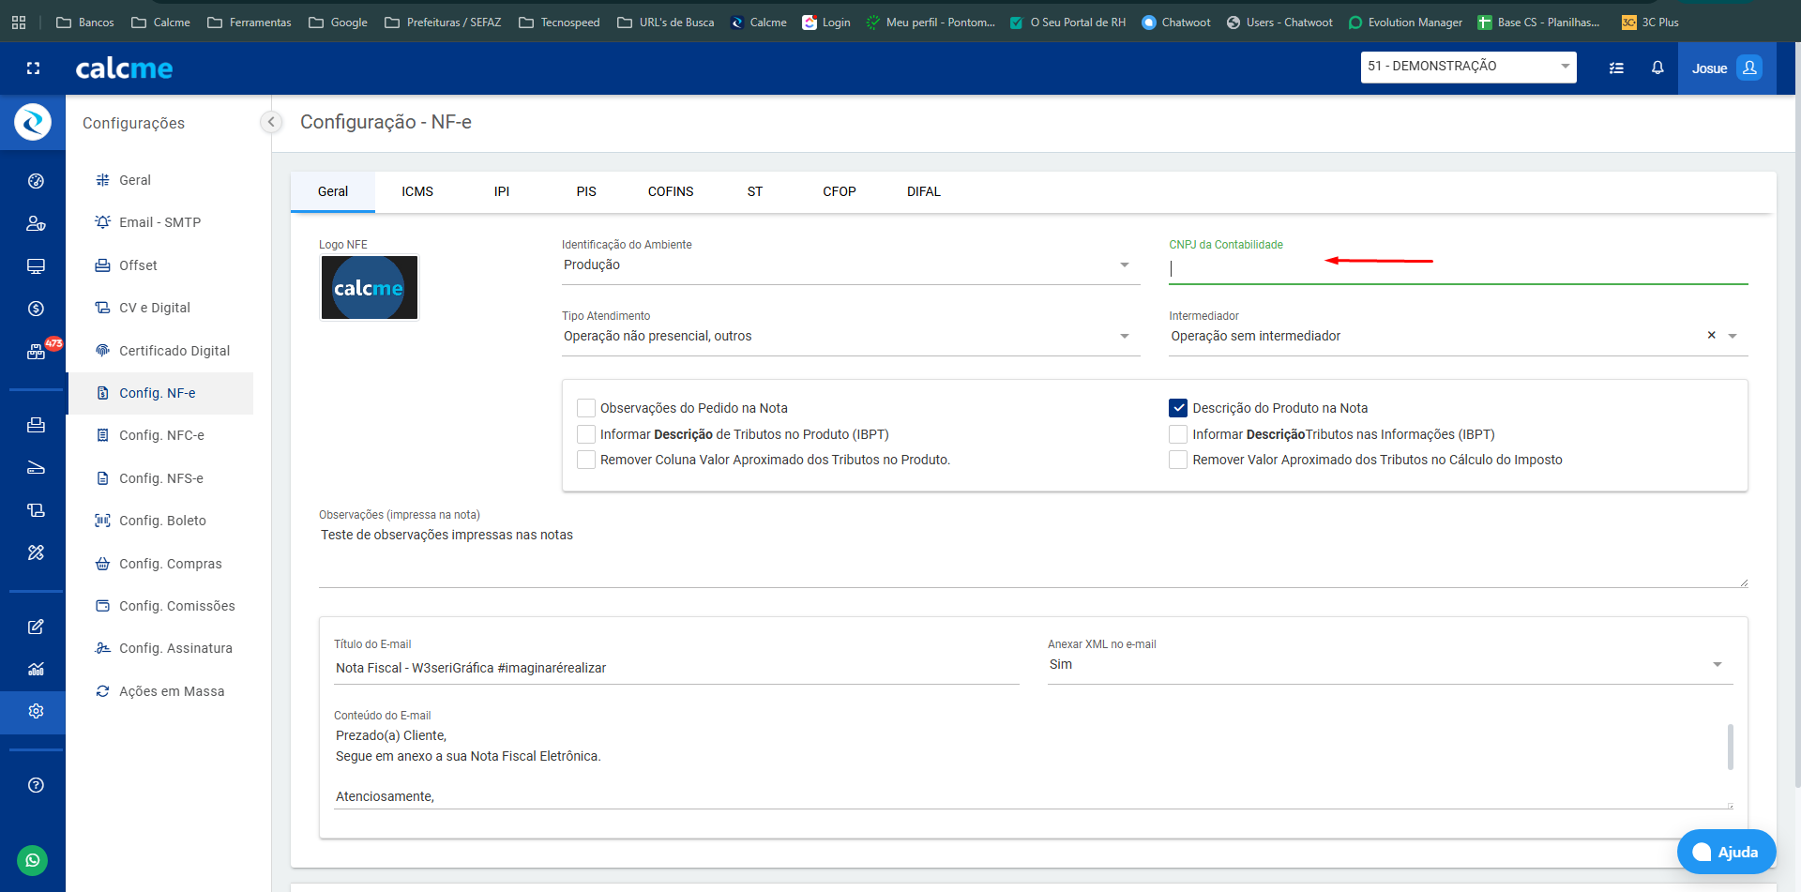Click the Ajuda chat button
This screenshot has height=892, width=1801.
click(1726, 852)
